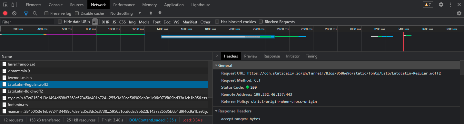This screenshot has width=464, height=124.
Task: Select the style.min.b7ef8163 css request
Action: click(104, 98)
